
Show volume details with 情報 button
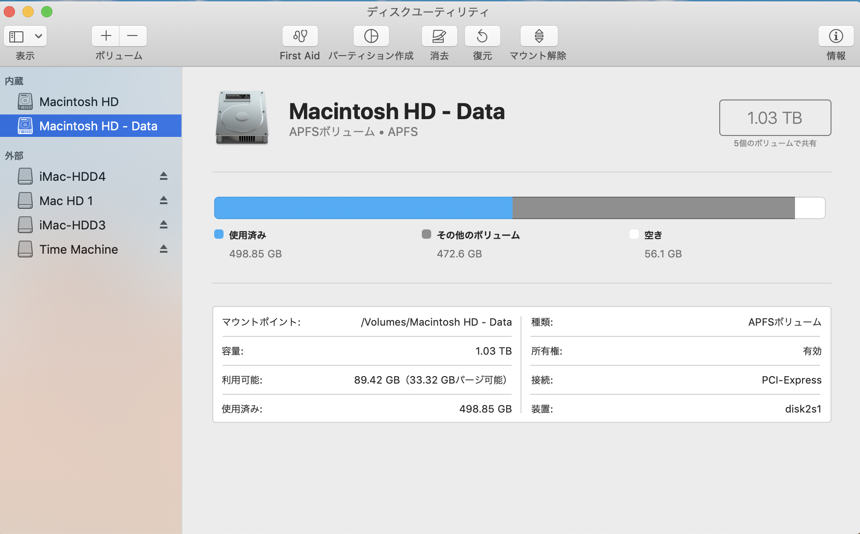[836, 36]
